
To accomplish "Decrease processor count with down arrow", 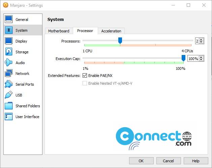I will (201, 42).
